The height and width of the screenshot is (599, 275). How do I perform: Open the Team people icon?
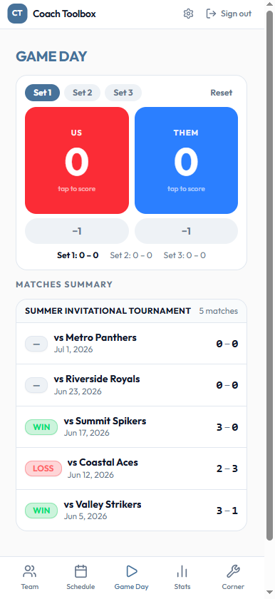[x=30, y=571]
